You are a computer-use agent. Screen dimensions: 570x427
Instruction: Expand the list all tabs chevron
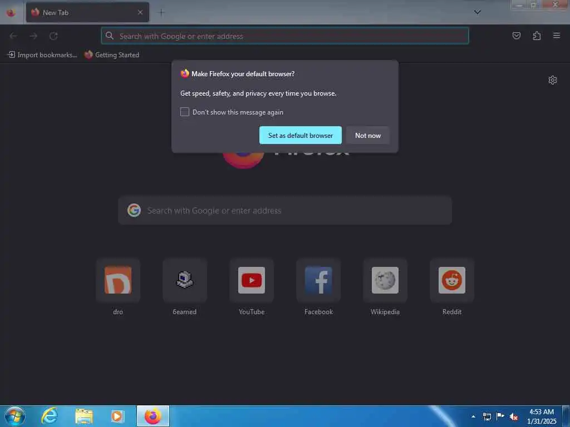(x=477, y=12)
